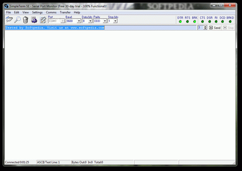Open the File menu
242x171 pixels.
tap(8, 12)
